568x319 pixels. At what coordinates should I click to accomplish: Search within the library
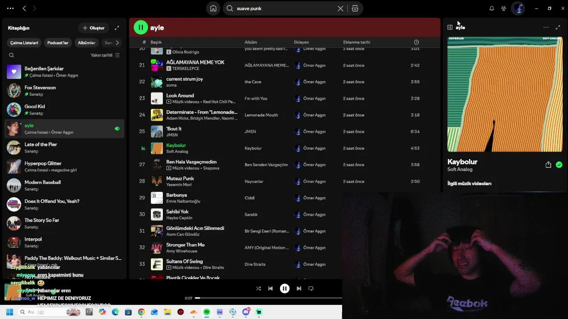[12, 55]
